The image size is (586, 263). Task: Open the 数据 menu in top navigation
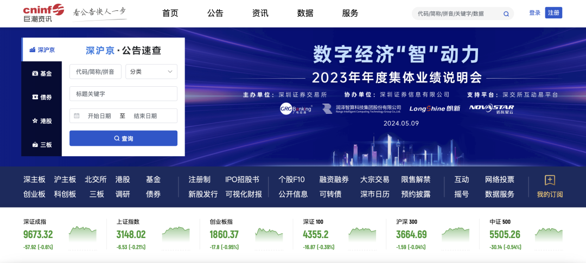[305, 14]
